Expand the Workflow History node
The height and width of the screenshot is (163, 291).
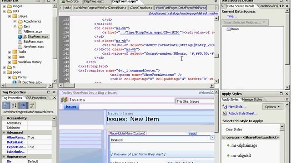tap(10, 62)
